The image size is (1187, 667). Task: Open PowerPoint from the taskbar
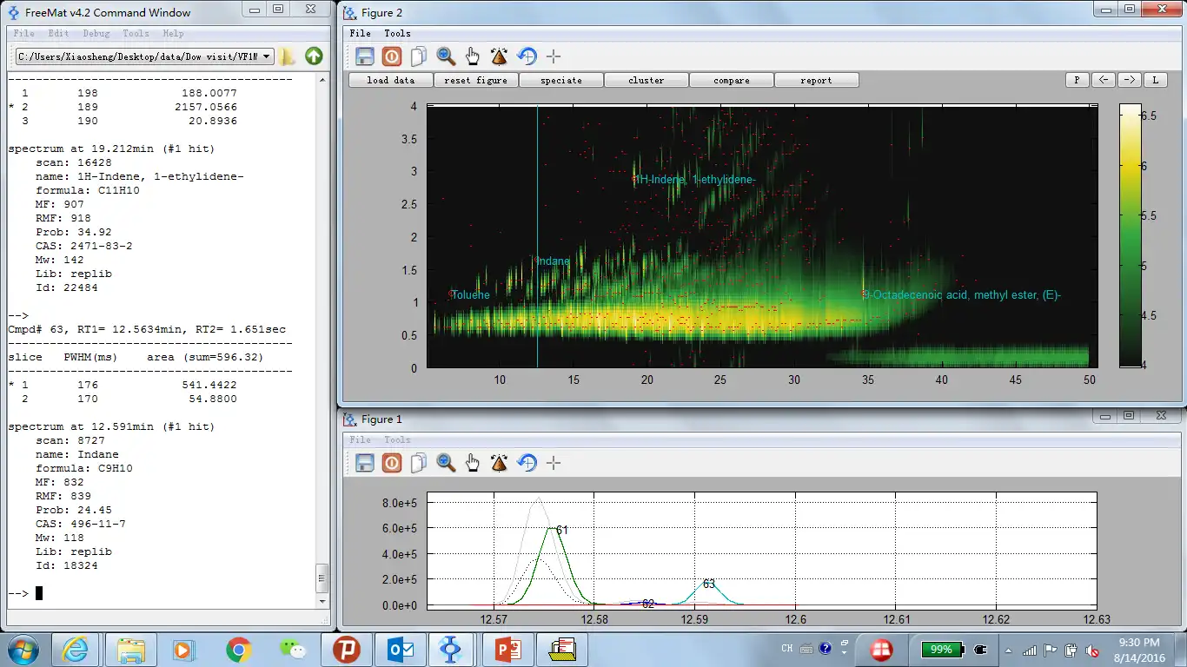(508, 650)
